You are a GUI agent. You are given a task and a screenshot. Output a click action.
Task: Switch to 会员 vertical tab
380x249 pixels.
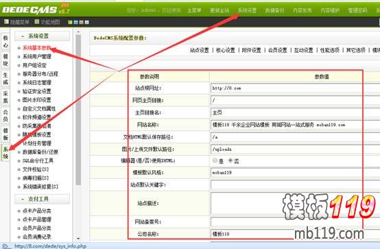[x=5, y=115]
